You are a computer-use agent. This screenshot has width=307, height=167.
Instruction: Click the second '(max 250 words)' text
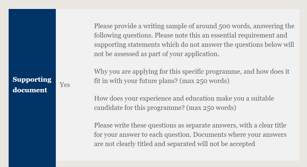point(211,108)
